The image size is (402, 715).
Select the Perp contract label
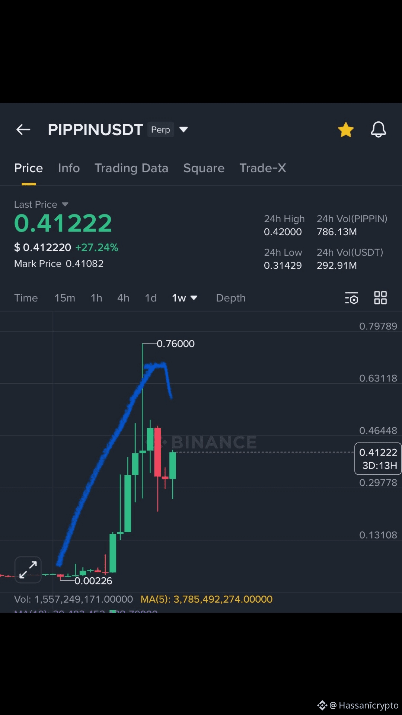161,130
